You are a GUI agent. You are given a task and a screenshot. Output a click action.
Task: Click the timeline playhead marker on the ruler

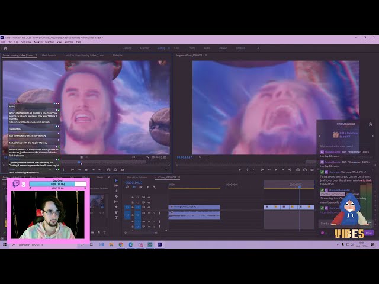point(300,187)
